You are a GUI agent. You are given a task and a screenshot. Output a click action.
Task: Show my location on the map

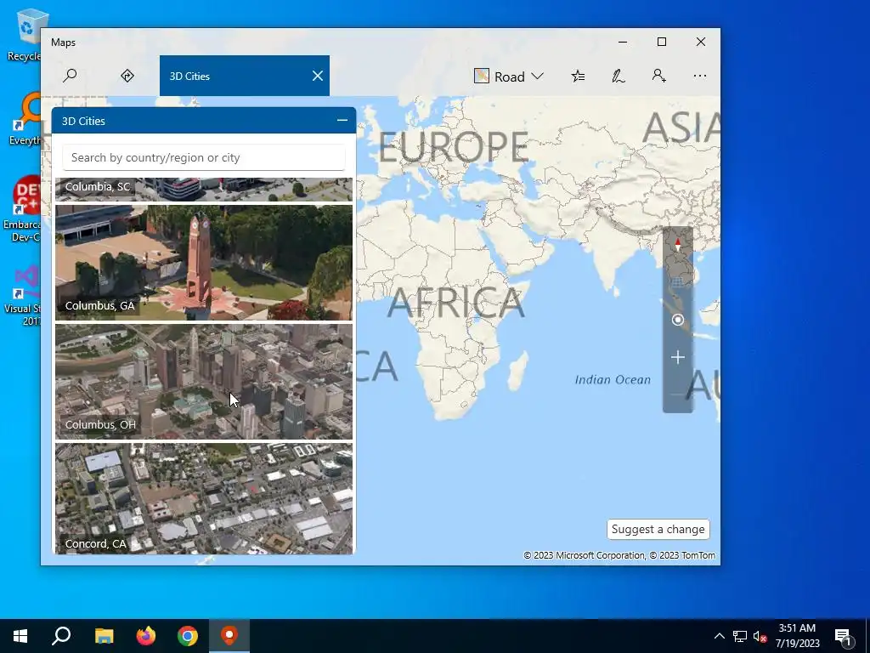pos(677,320)
